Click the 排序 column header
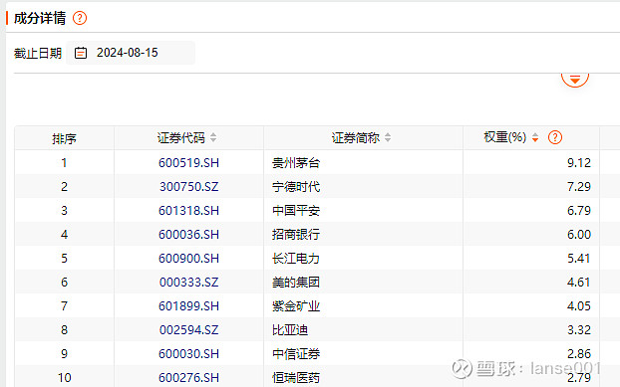The height and width of the screenshot is (387, 620). pyautogui.click(x=64, y=138)
